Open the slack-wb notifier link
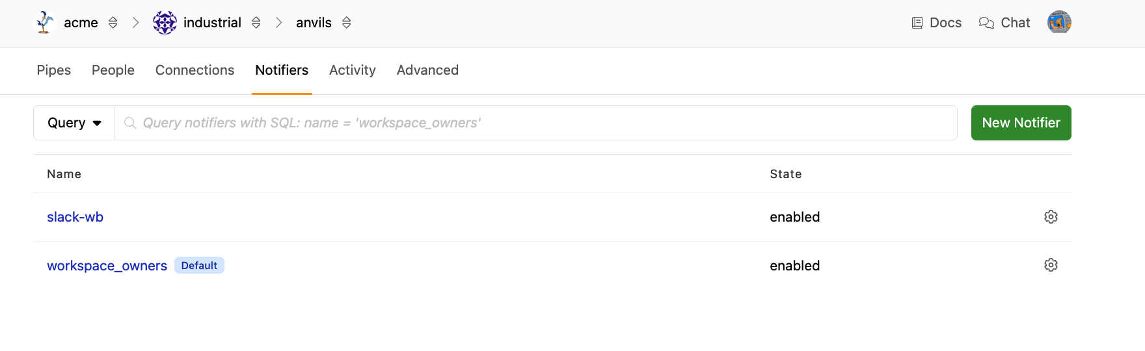The width and height of the screenshot is (1145, 351). (x=75, y=217)
